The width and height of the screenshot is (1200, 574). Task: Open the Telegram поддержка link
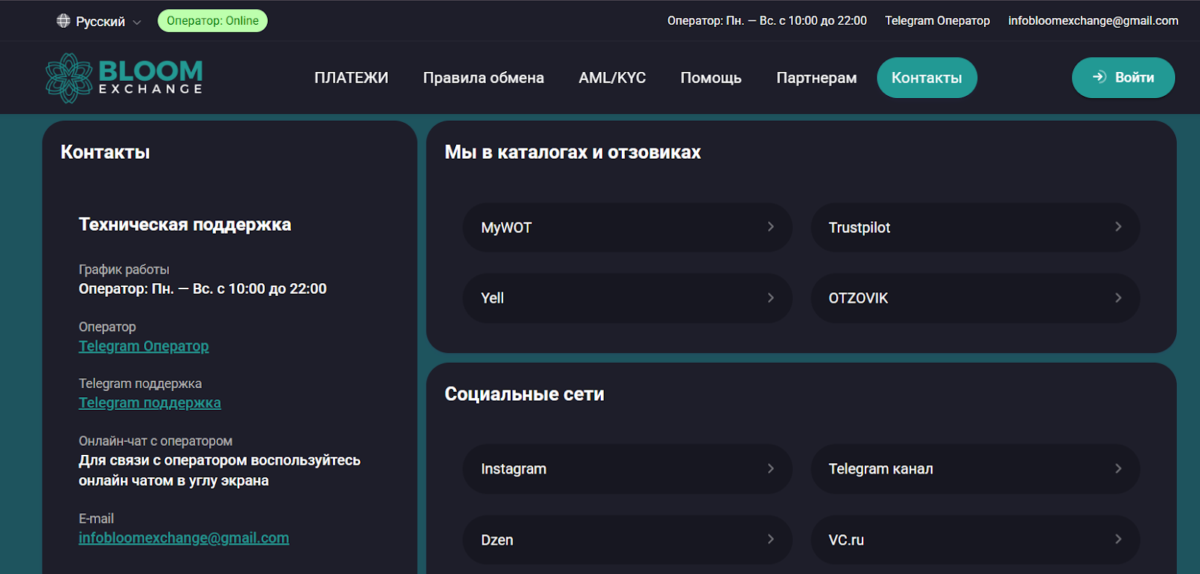pyautogui.click(x=150, y=403)
